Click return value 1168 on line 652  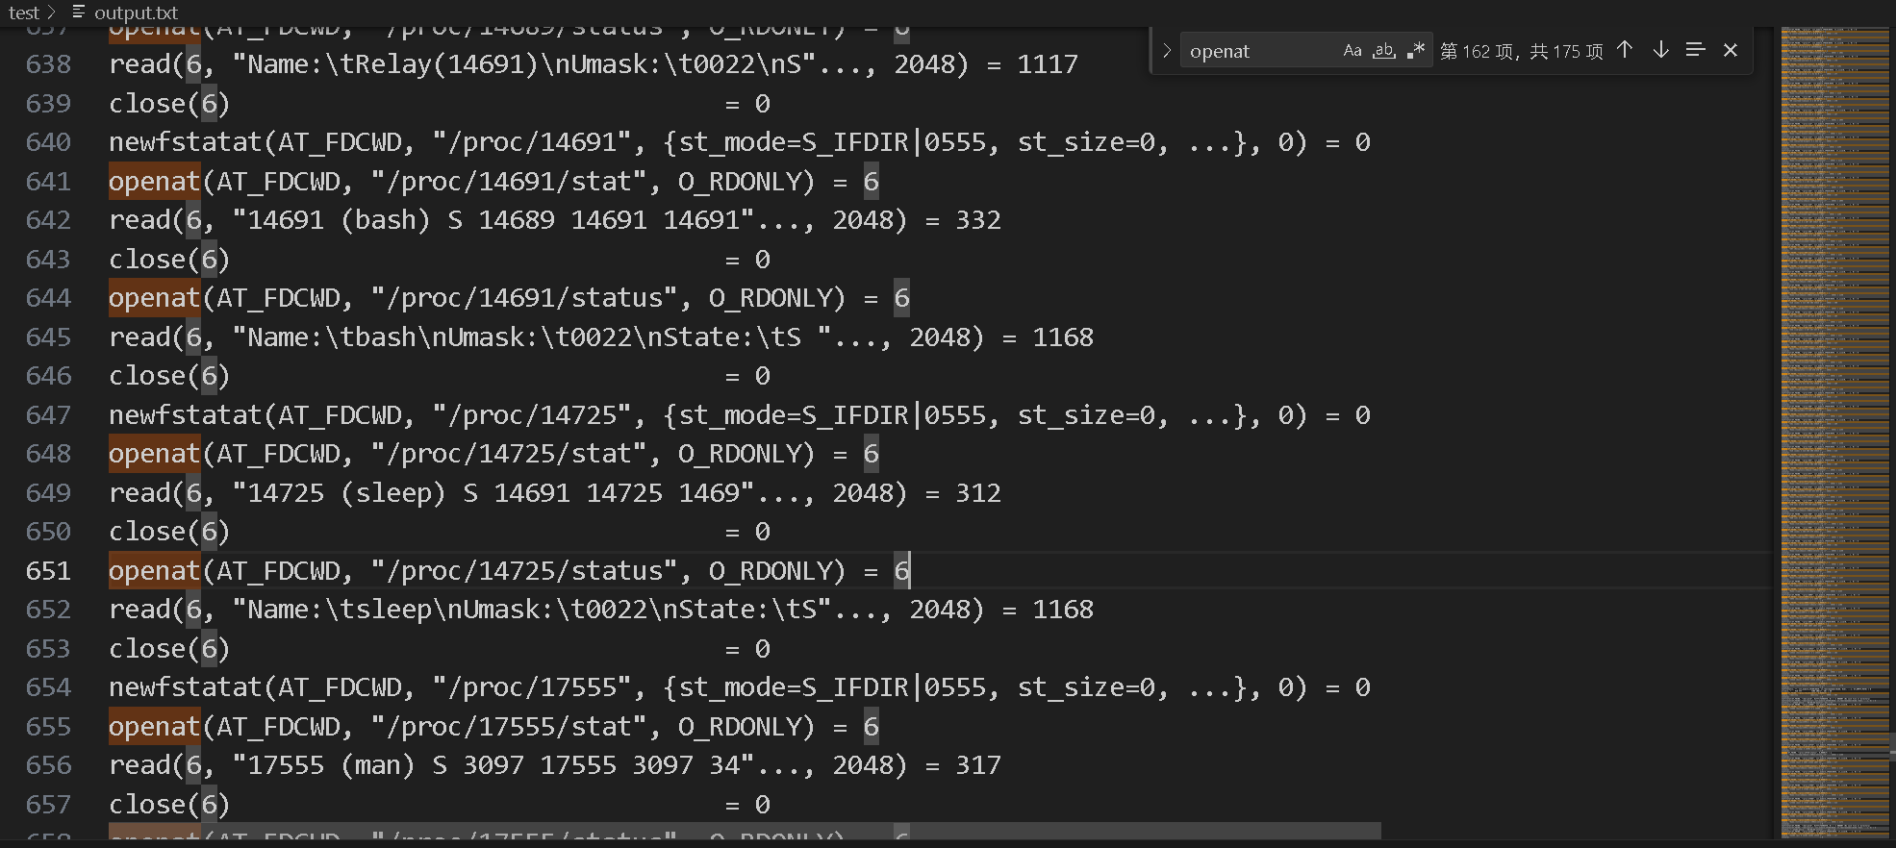[1063, 610]
